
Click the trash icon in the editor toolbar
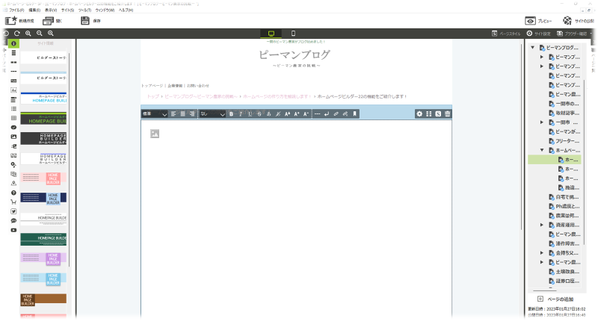(447, 113)
